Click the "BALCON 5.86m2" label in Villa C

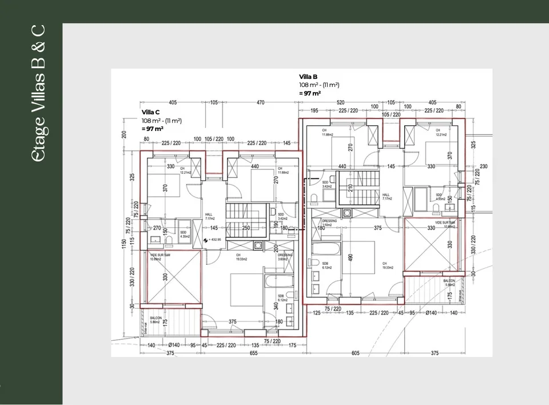156,320
